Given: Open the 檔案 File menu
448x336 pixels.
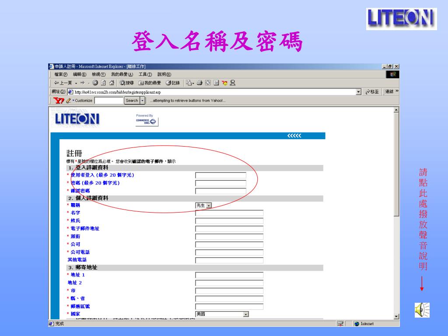Looking at the screenshot, I should point(60,74).
